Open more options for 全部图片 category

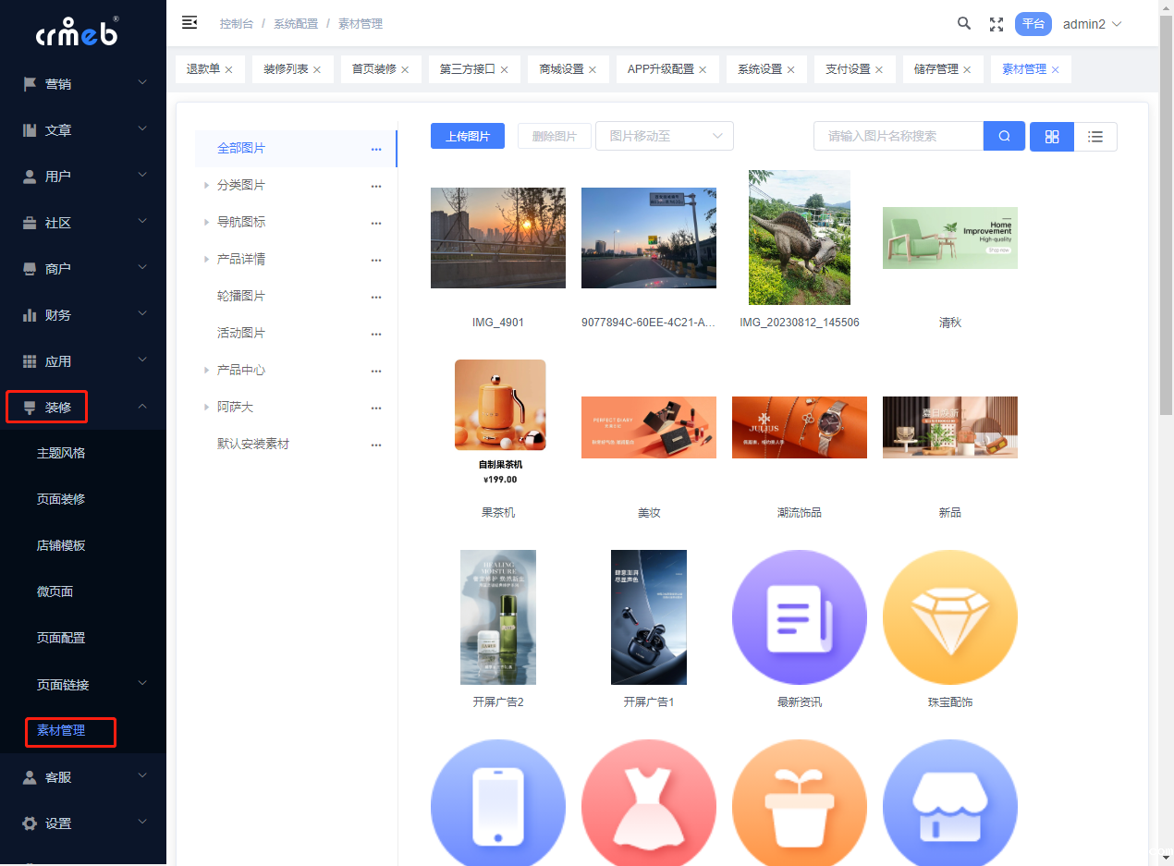click(376, 149)
